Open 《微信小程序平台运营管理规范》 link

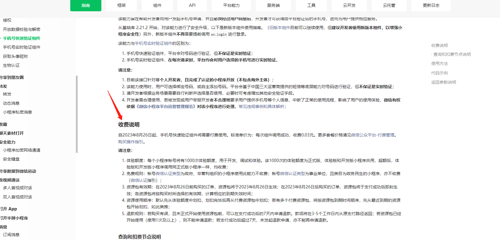click(165, 107)
